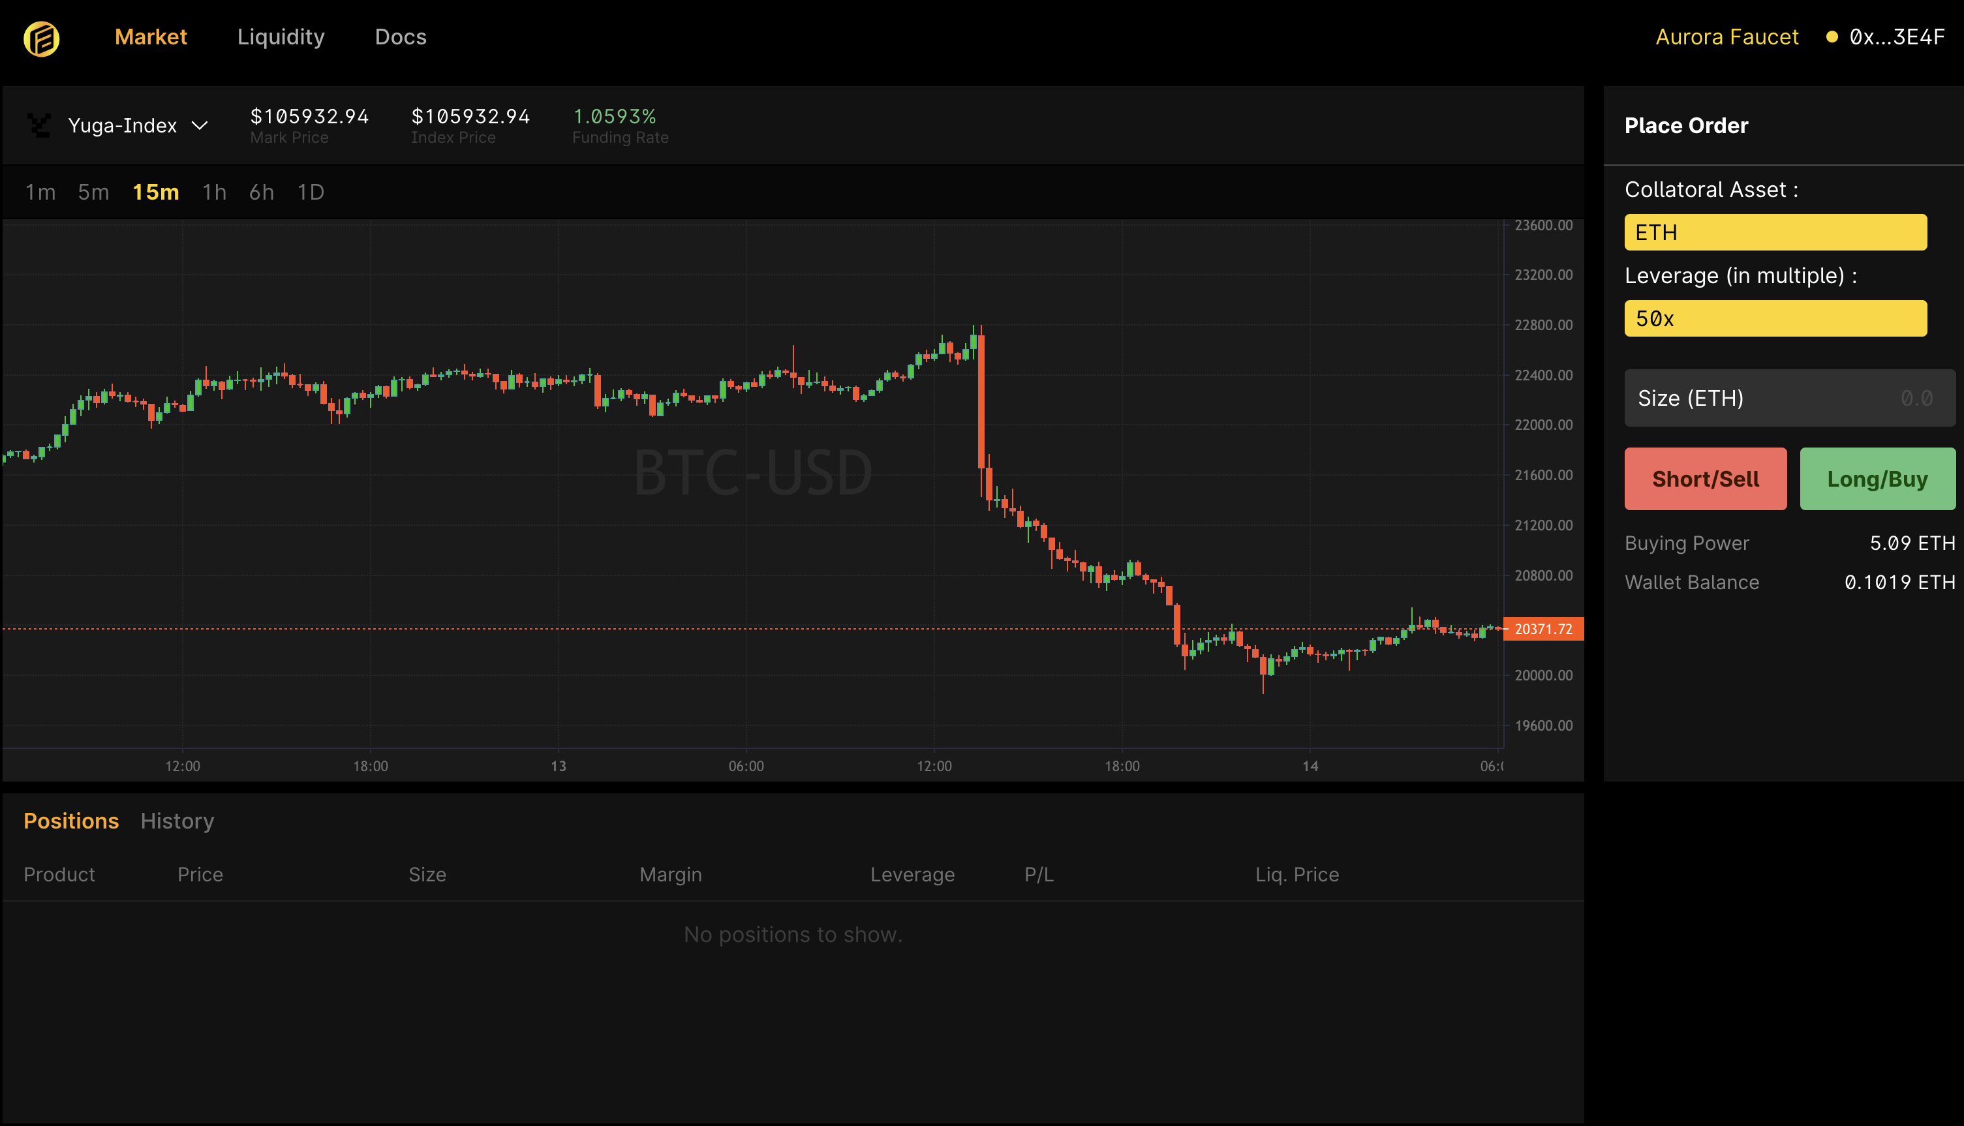Screen dimensions: 1964x1126
Task: Select the Positions tab
Action: click(71, 821)
